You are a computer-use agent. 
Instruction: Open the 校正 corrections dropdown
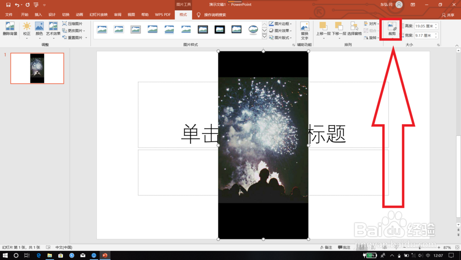click(27, 30)
